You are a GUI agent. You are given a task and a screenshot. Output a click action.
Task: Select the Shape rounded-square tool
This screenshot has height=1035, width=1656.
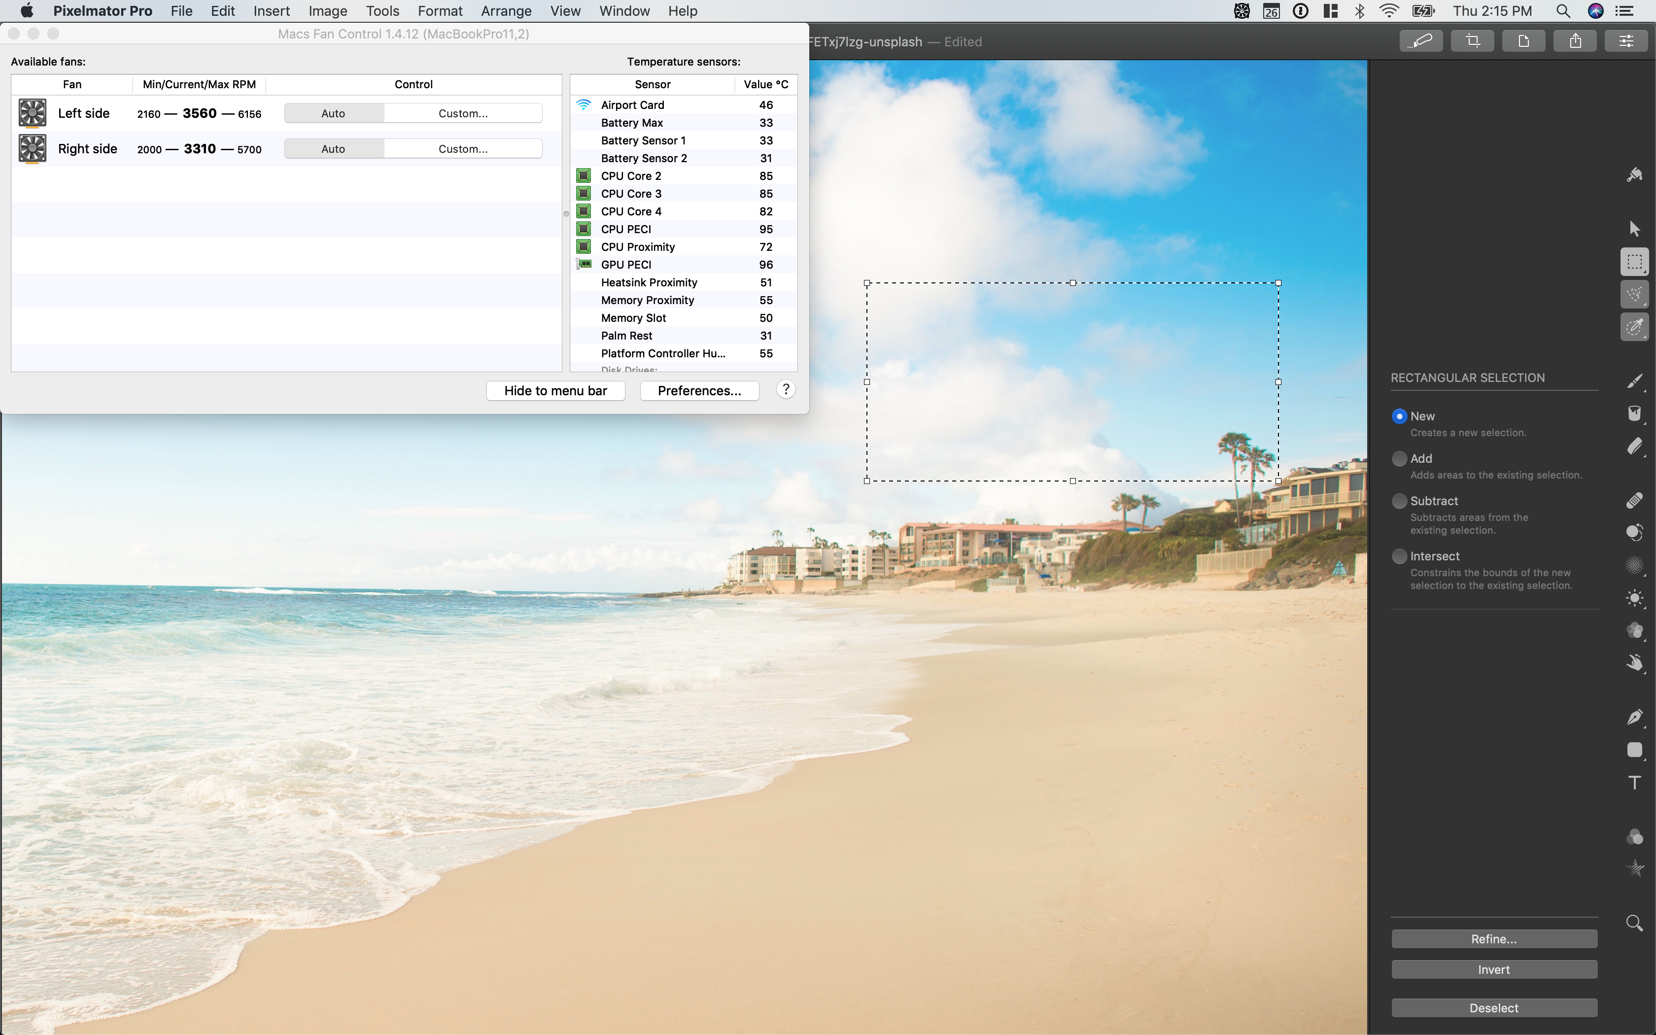[1634, 750]
